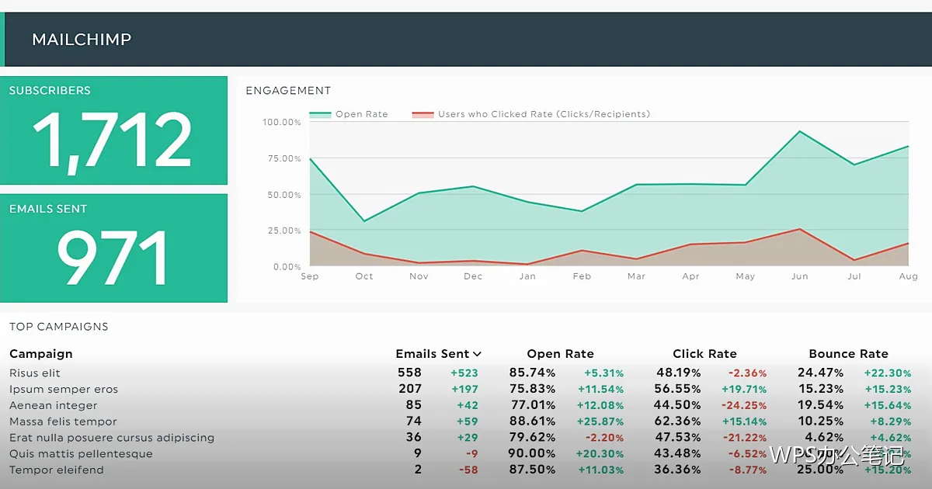This screenshot has width=932, height=489.
Task: Click the Open Rate column header
Action: pyautogui.click(x=560, y=354)
